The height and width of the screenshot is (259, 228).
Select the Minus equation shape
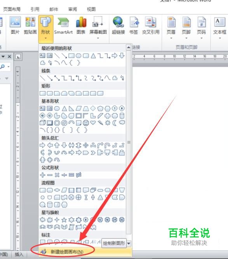coord(50,175)
